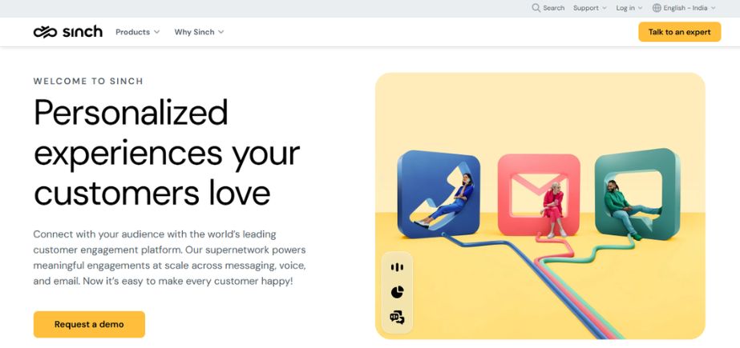Expand the Products dropdown menu
Viewport: 740px width, 348px height.
pyautogui.click(x=137, y=32)
